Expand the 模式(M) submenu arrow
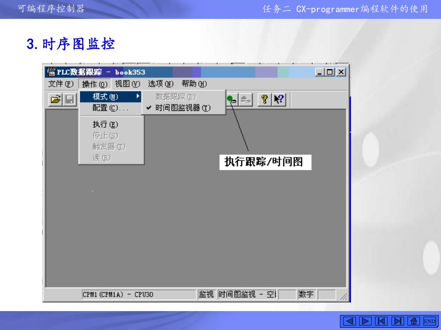This screenshot has height=330, width=441. click(x=138, y=96)
